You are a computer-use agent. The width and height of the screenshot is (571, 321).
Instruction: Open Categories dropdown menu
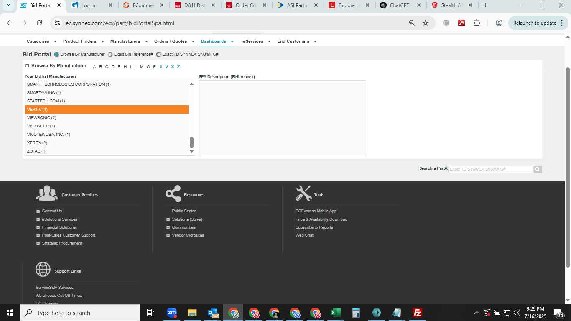click(41, 41)
